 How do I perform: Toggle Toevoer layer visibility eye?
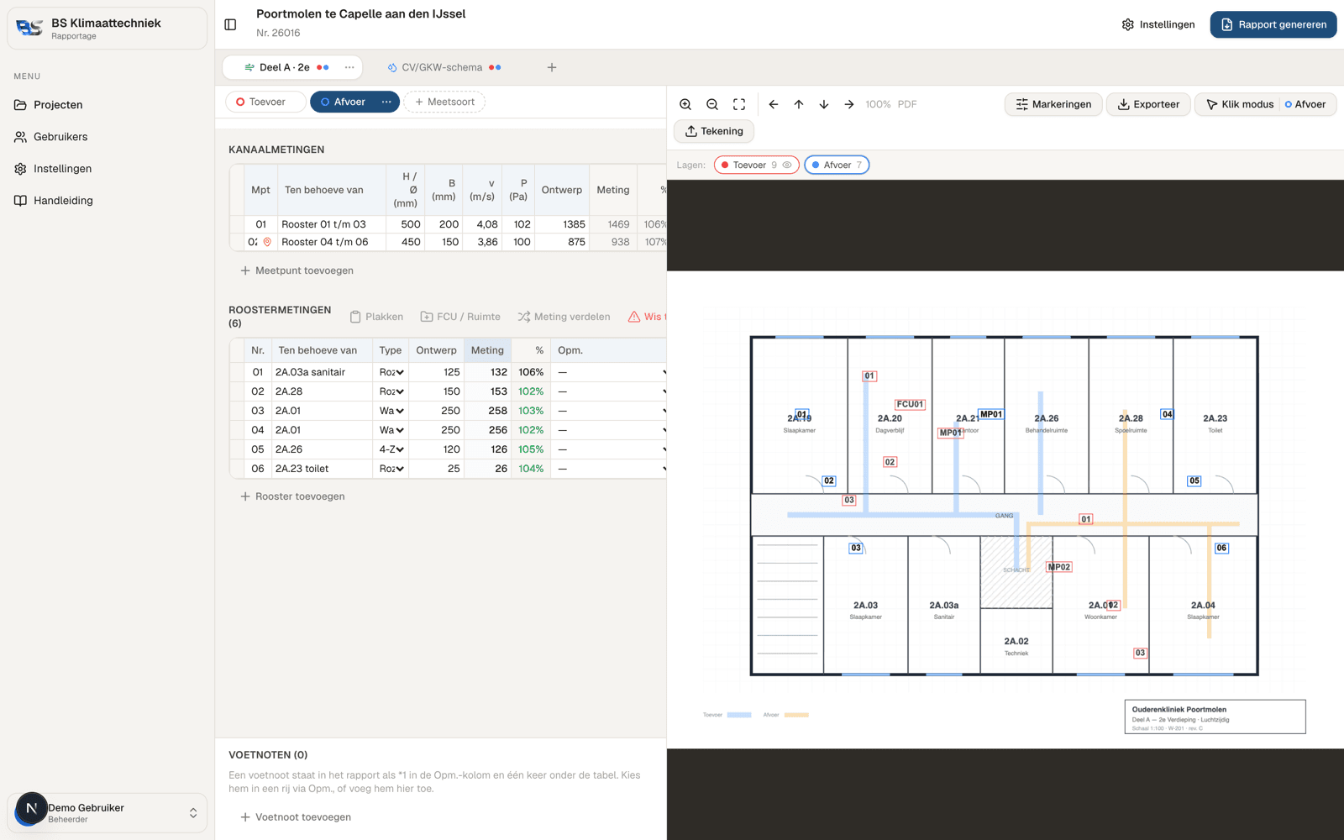[787, 165]
